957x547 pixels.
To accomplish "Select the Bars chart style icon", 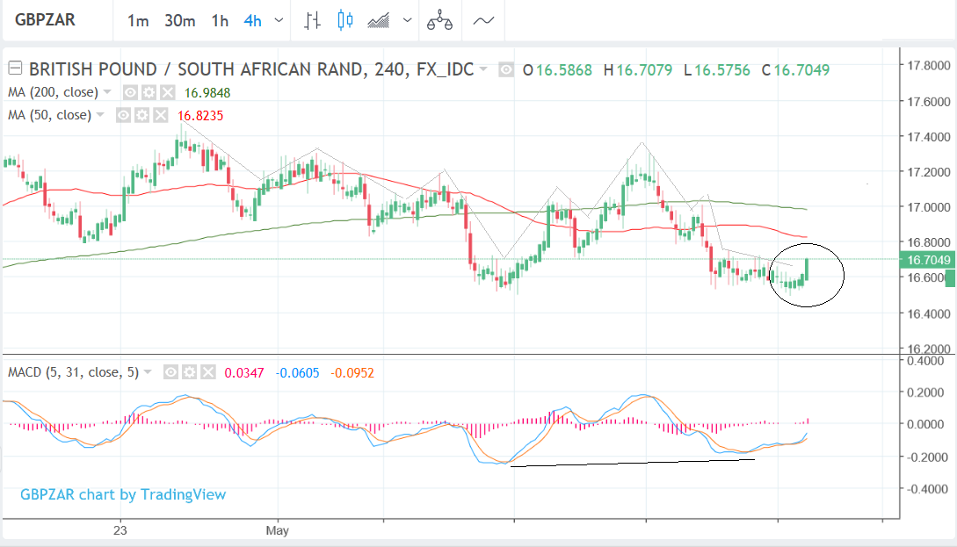I will tap(311, 21).
